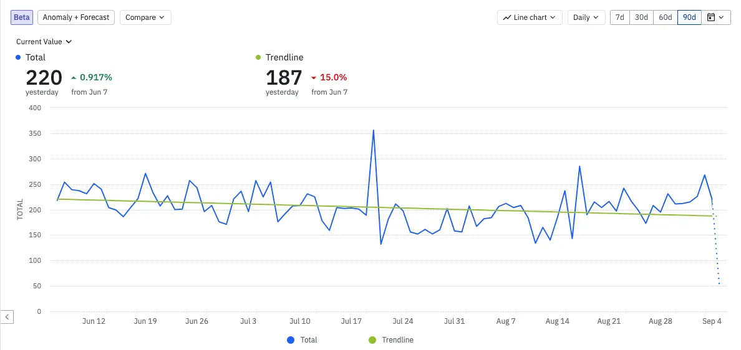Screen dimensions: 741x350
Task: Click the TOTAL y-axis title
Action: [20, 209]
